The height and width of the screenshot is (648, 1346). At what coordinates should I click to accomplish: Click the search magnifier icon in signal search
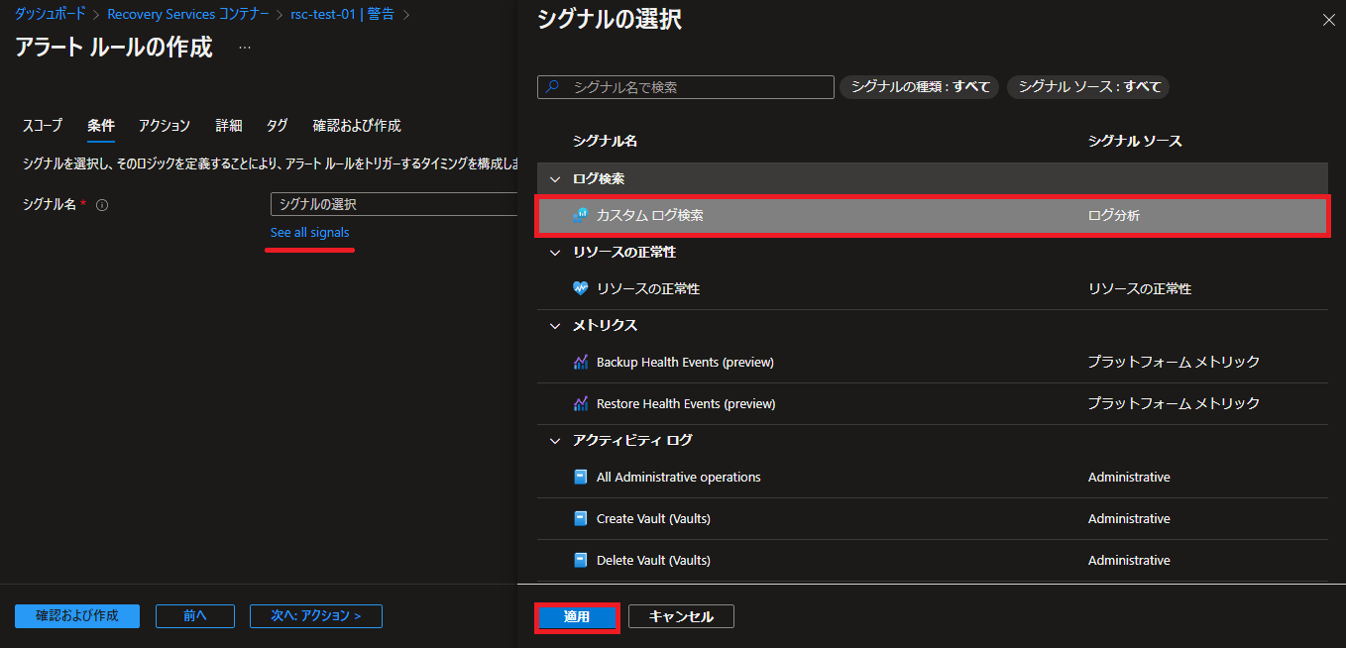coord(553,87)
